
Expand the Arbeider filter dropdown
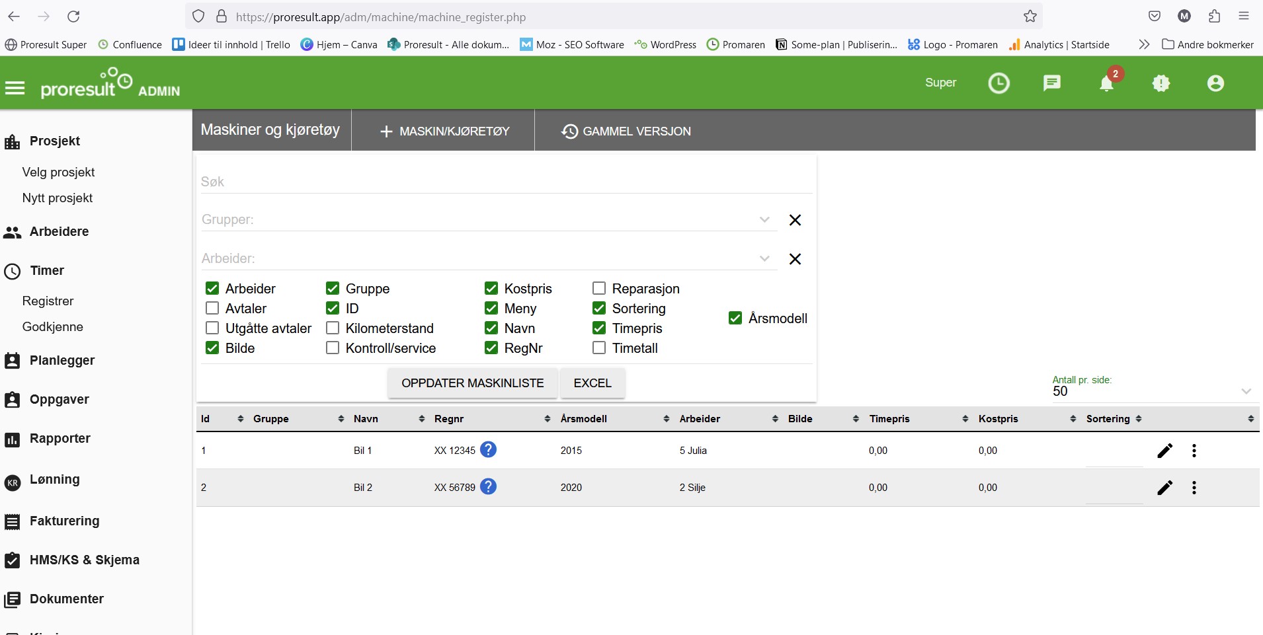coord(764,258)
